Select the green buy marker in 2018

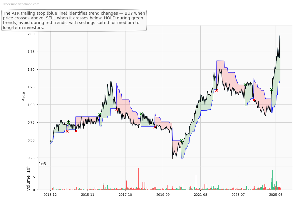pyautogui.click(x=141, y=114)
